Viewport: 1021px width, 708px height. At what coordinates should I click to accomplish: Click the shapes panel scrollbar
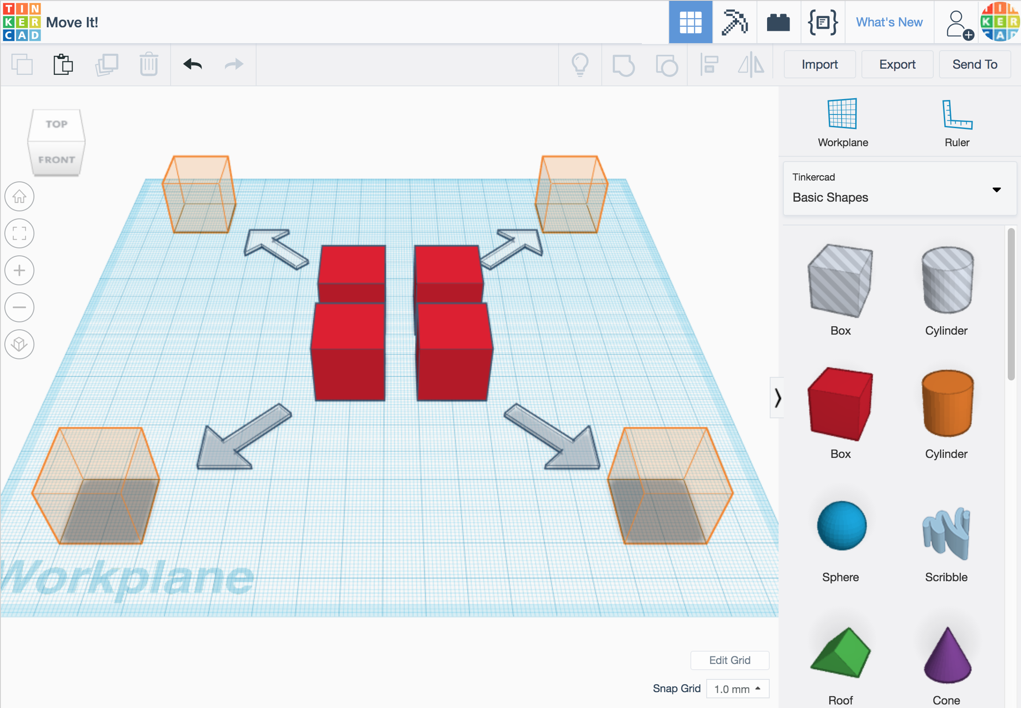tap(1011, 304)
